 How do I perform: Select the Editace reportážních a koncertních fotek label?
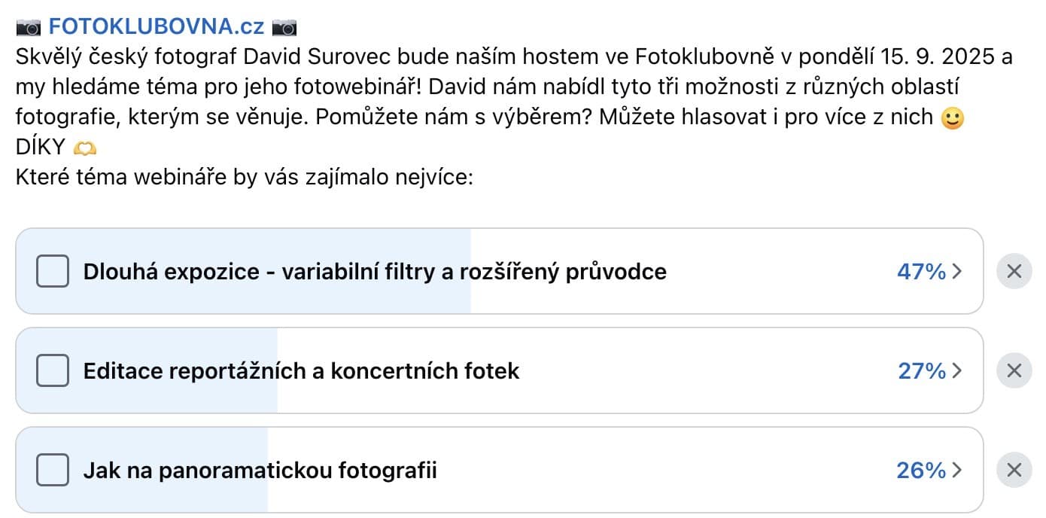coord(302,371)
